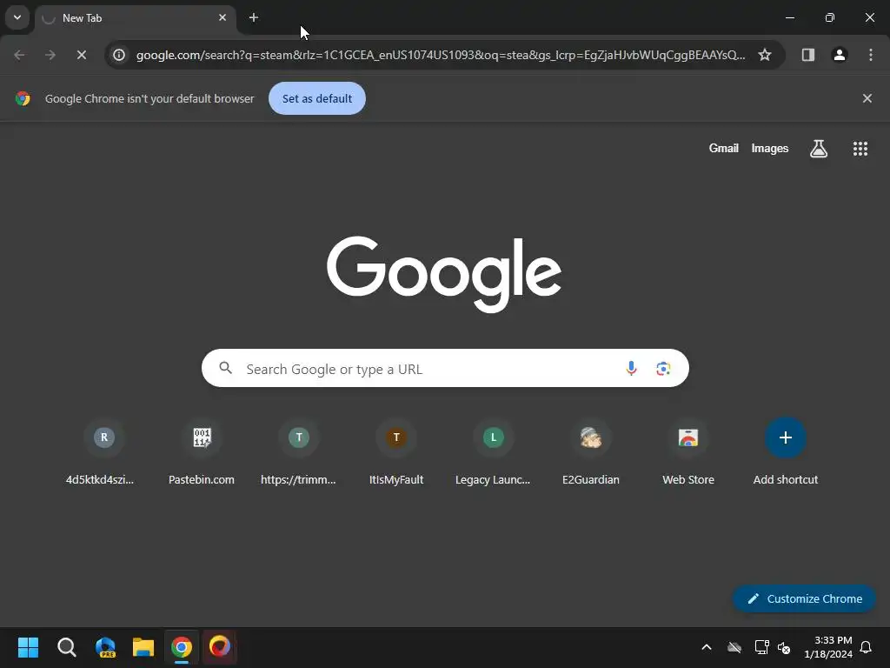
Task: Open notifications bell
Action: click(x=867, y=647)
